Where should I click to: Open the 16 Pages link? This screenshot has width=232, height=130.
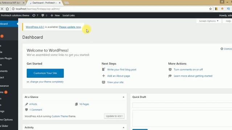[84, 104]
